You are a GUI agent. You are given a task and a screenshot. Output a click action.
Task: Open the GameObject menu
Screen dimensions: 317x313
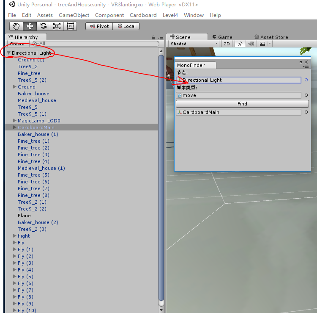[x=74, y=15]
